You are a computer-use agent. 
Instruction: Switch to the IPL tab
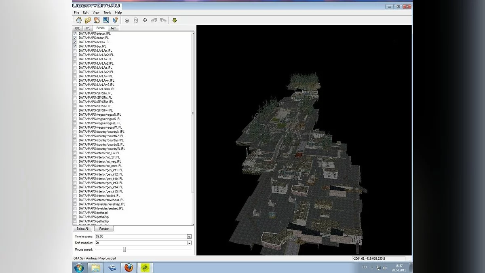click(x=88, y=28)
